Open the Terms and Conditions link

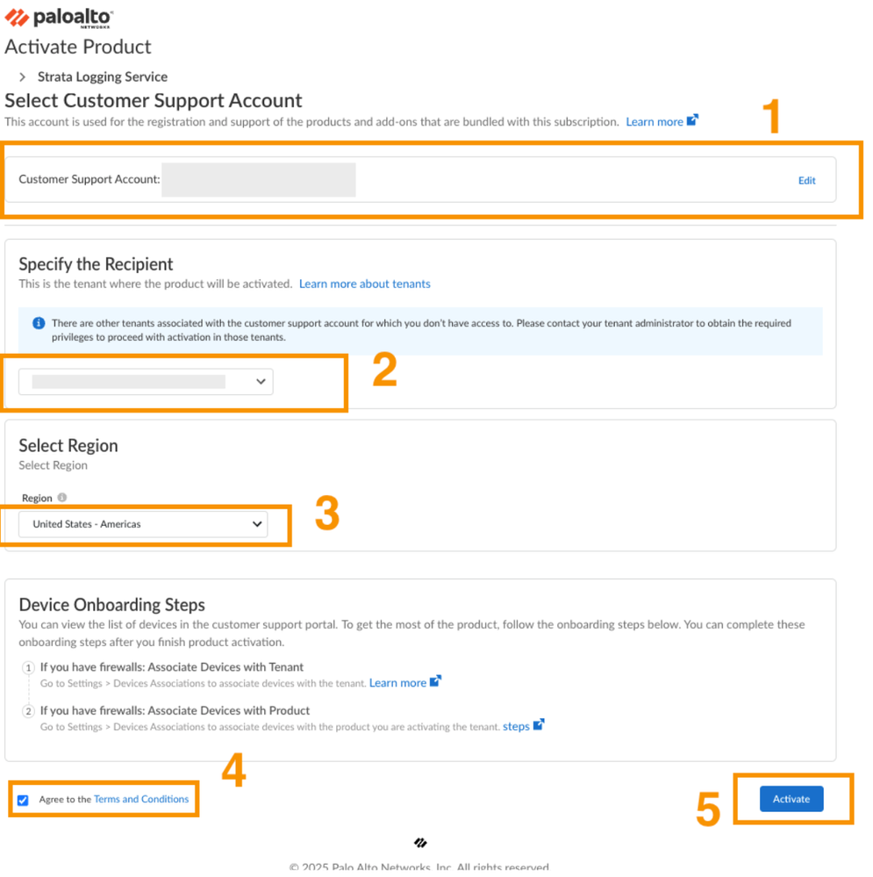point(141,800)
